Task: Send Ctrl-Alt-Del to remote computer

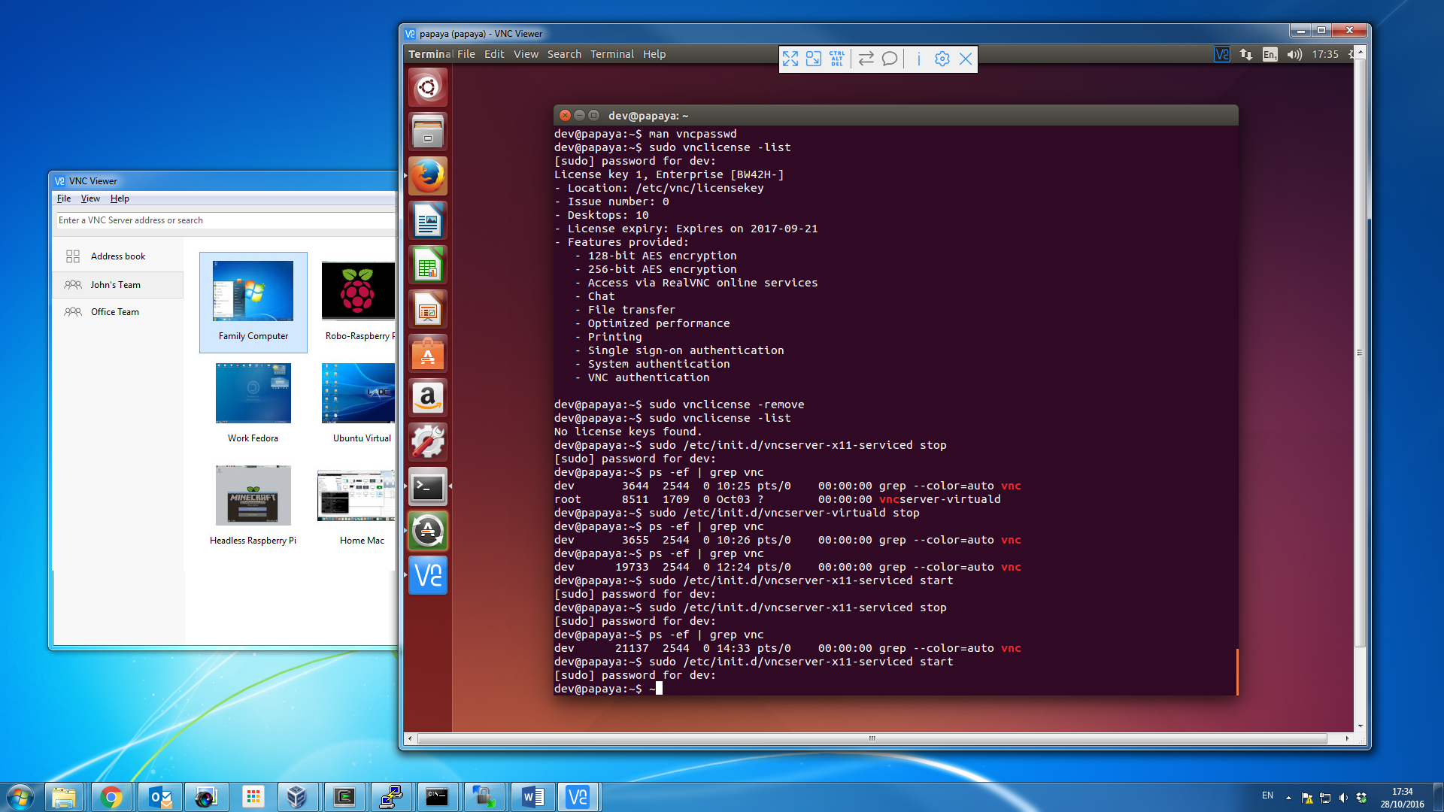Action: [x=837, y=59]
